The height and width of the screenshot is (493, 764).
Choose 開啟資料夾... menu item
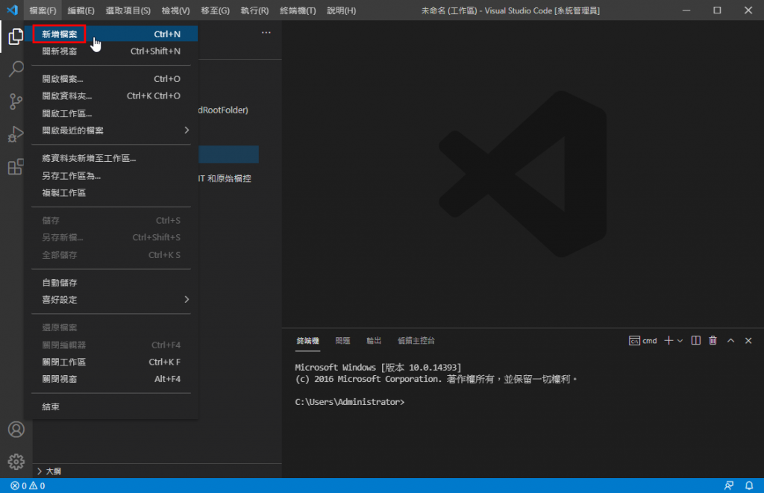click(111, 96)
